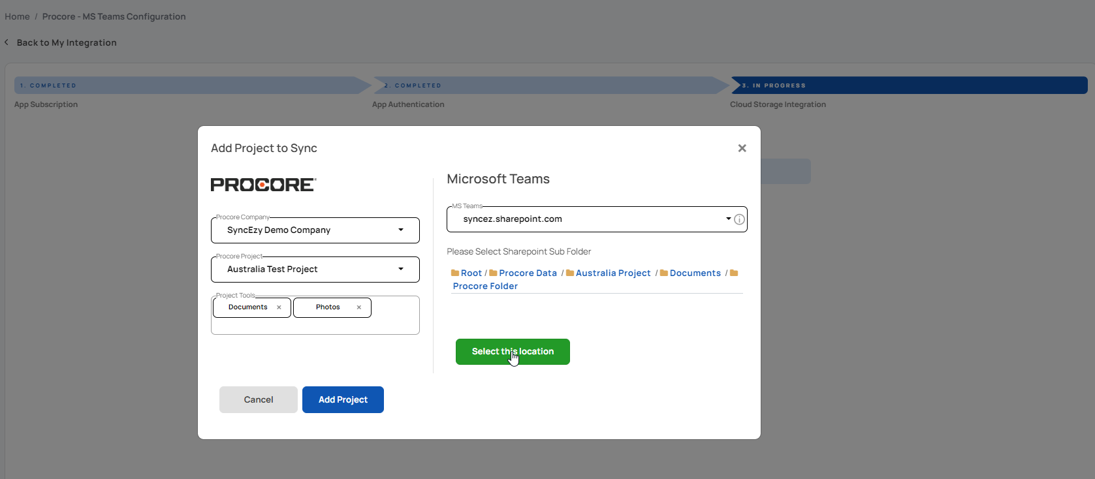
Task: Click the Microsoft Teams heading
Action: 498,179
